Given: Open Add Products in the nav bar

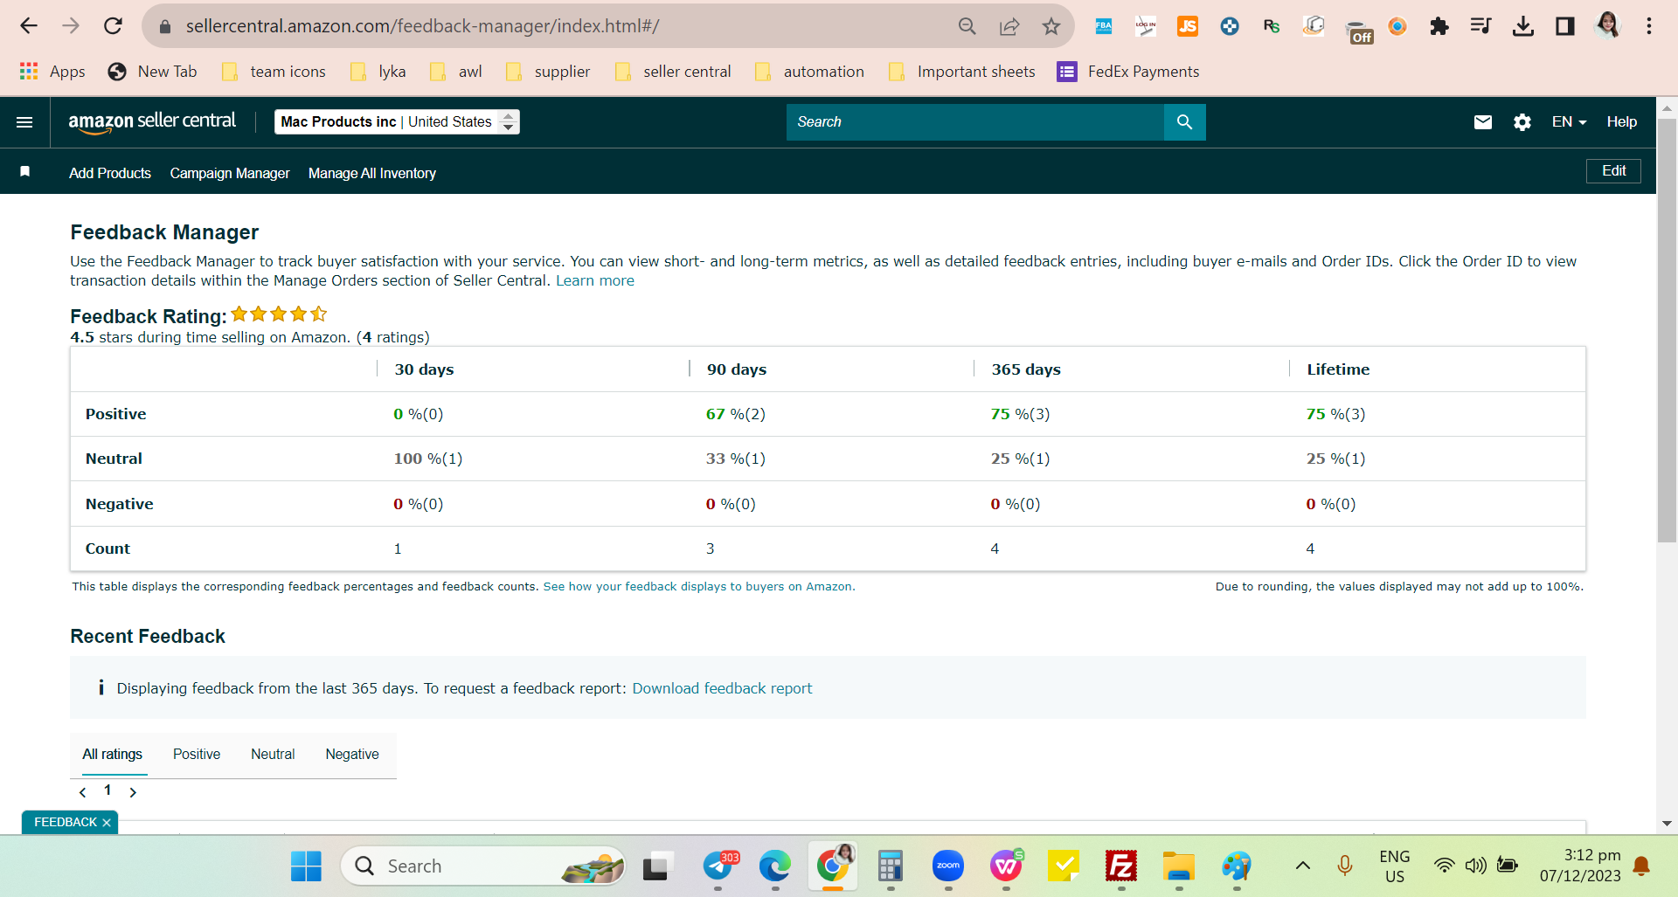Looking at the screenshot, I should [110, 173].
